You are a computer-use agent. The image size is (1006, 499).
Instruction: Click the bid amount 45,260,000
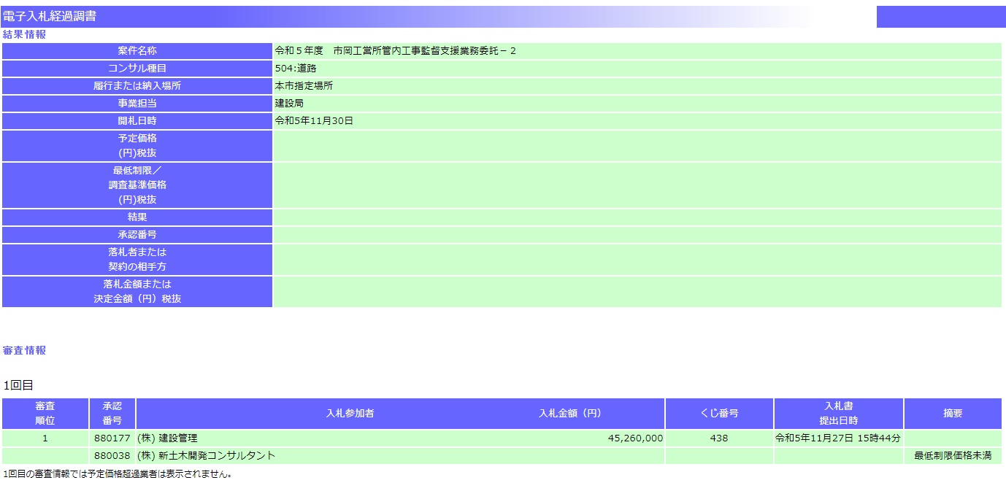click(x=634, y=438)
